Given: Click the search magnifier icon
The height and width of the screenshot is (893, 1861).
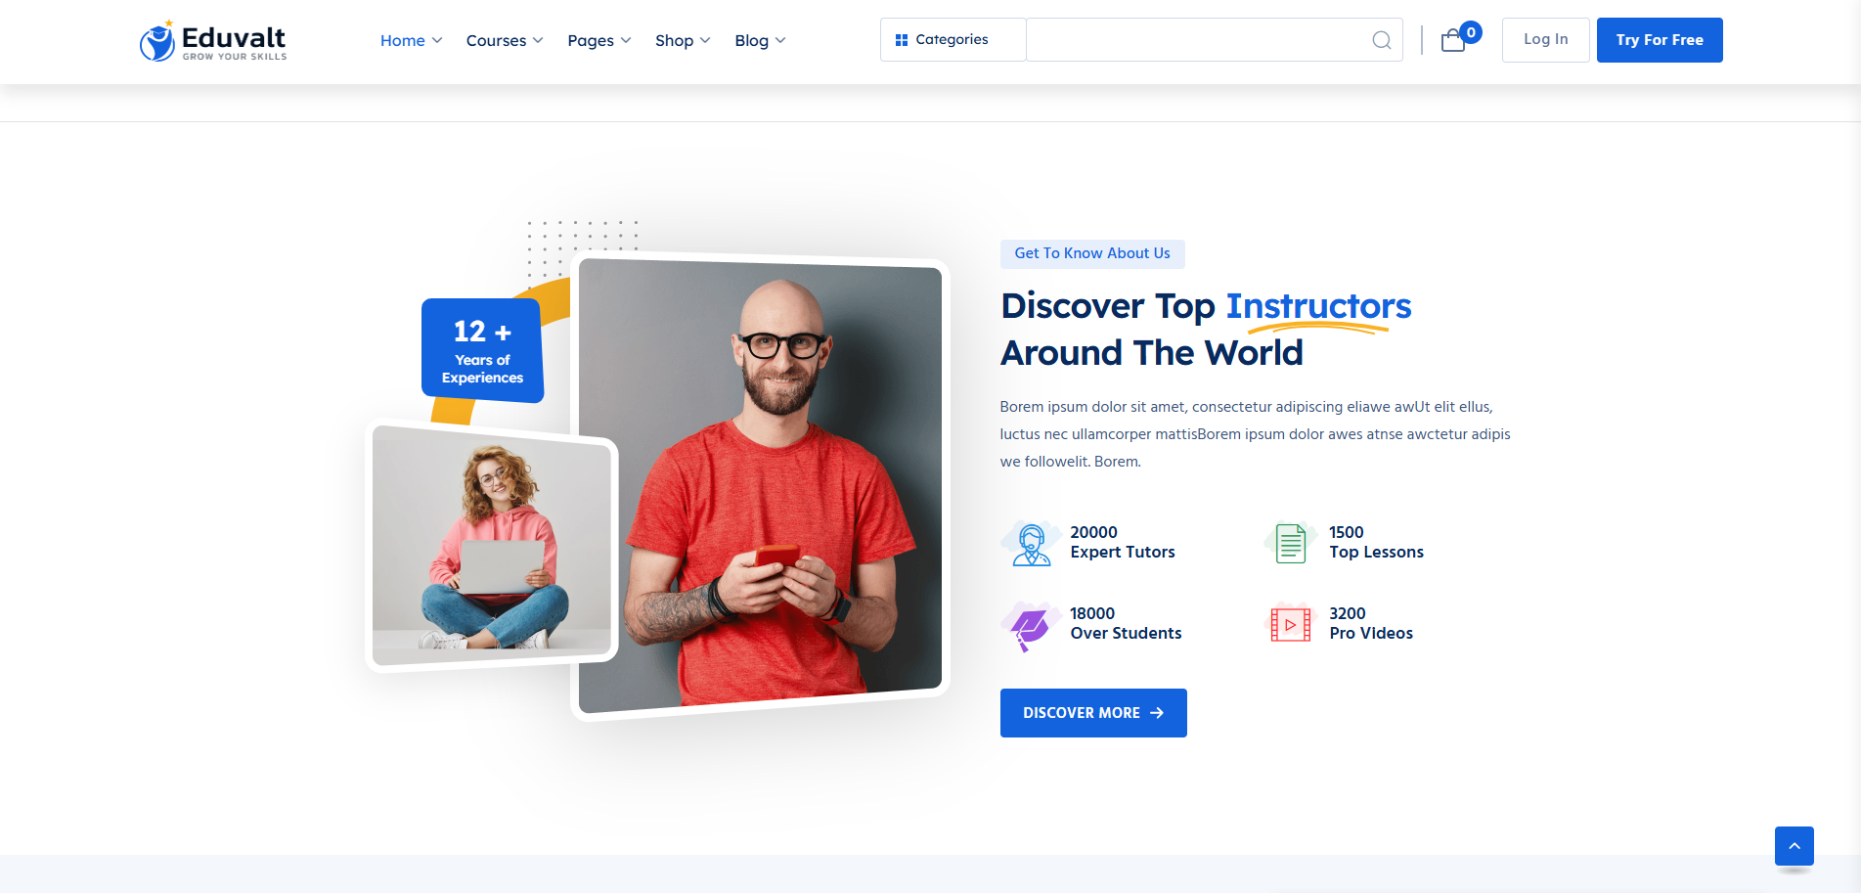Looking at the screenshot, I should pyautogui.click(x=1382, y=40).
